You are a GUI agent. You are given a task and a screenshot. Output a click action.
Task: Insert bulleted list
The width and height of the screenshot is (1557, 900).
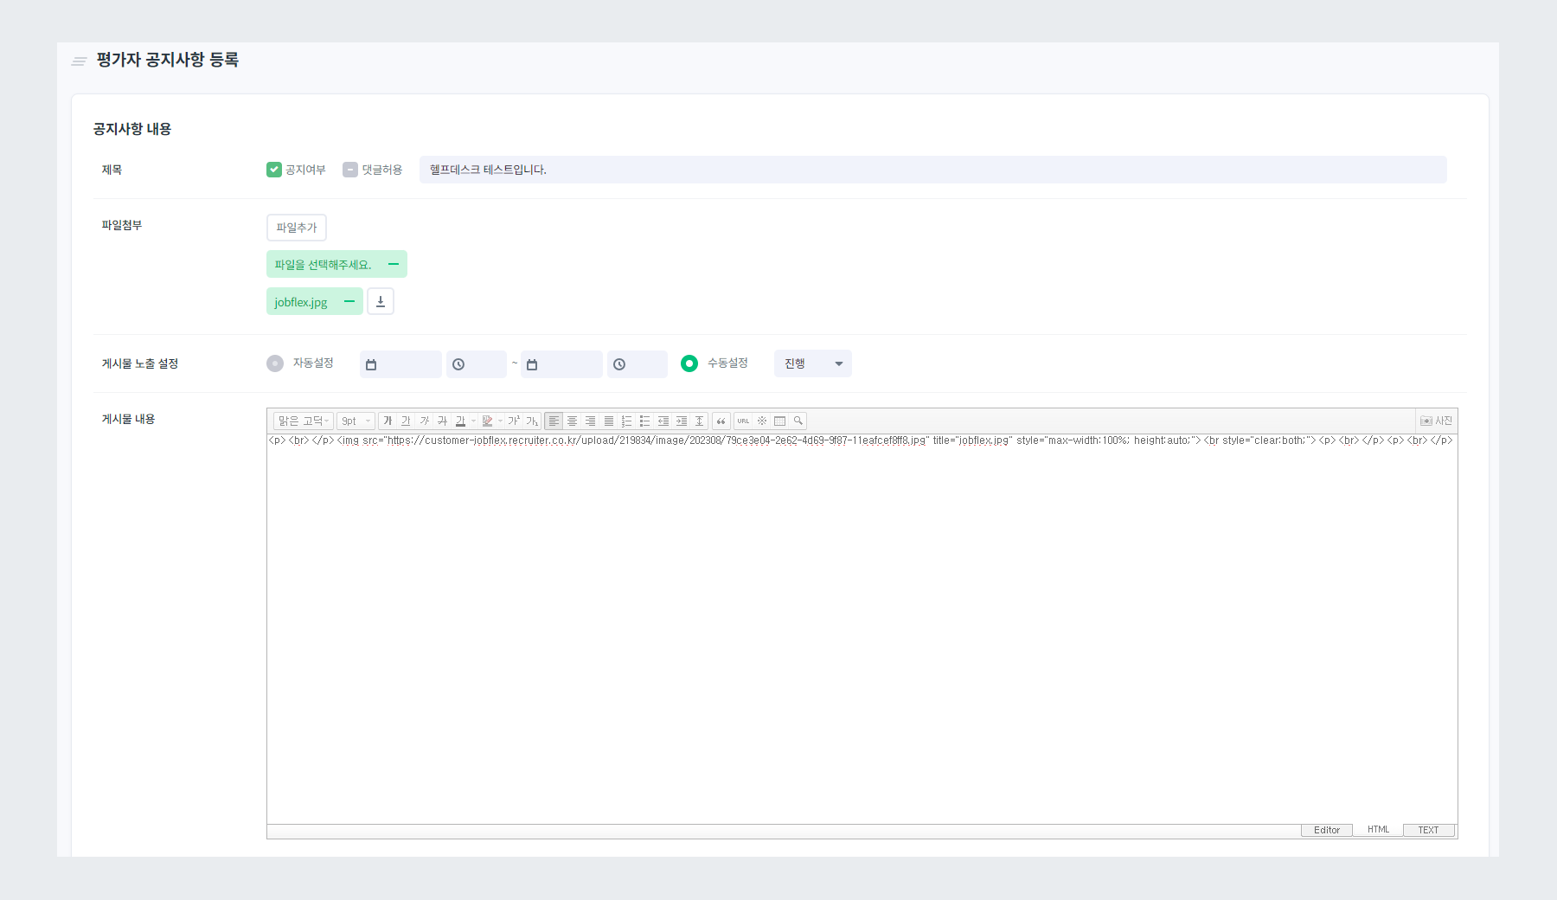[x=644, y=421]
